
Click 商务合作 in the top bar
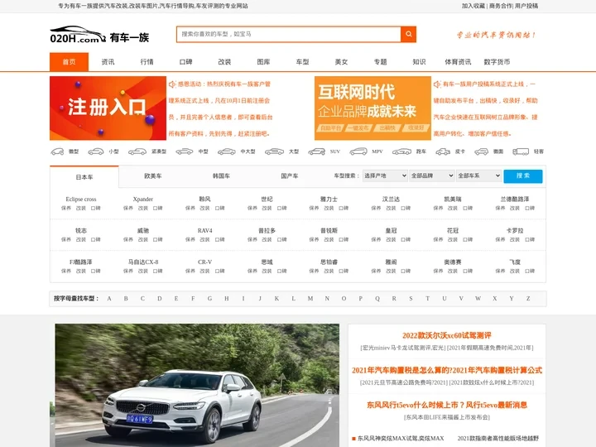(500, 6)
